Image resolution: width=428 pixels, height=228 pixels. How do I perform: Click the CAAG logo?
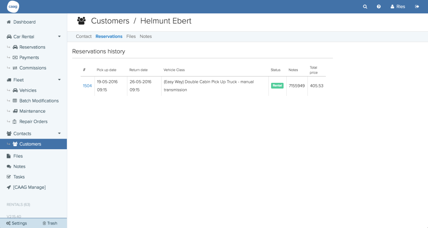pos(13,7)
